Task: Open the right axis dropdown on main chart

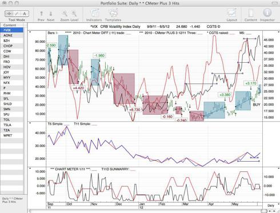Action: click(x=279, y=32)
